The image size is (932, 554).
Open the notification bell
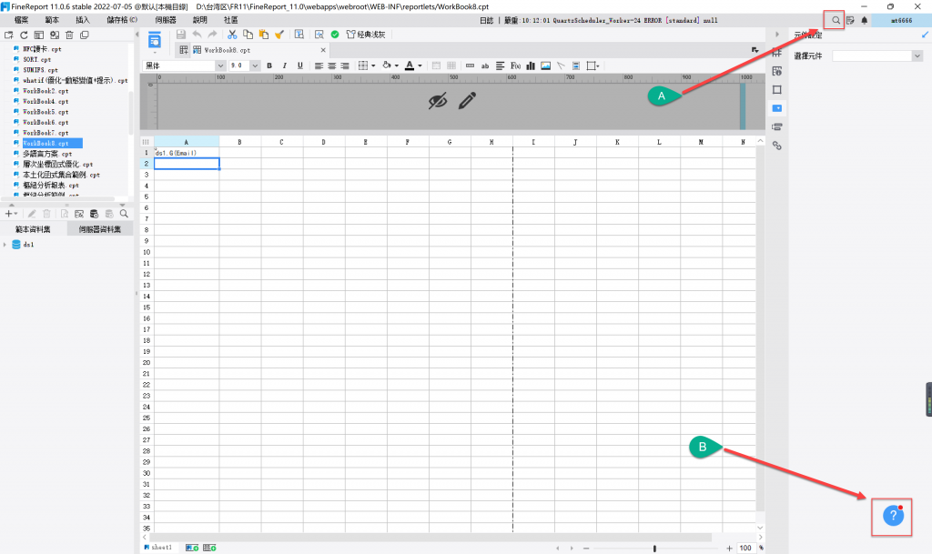[865, 20]
